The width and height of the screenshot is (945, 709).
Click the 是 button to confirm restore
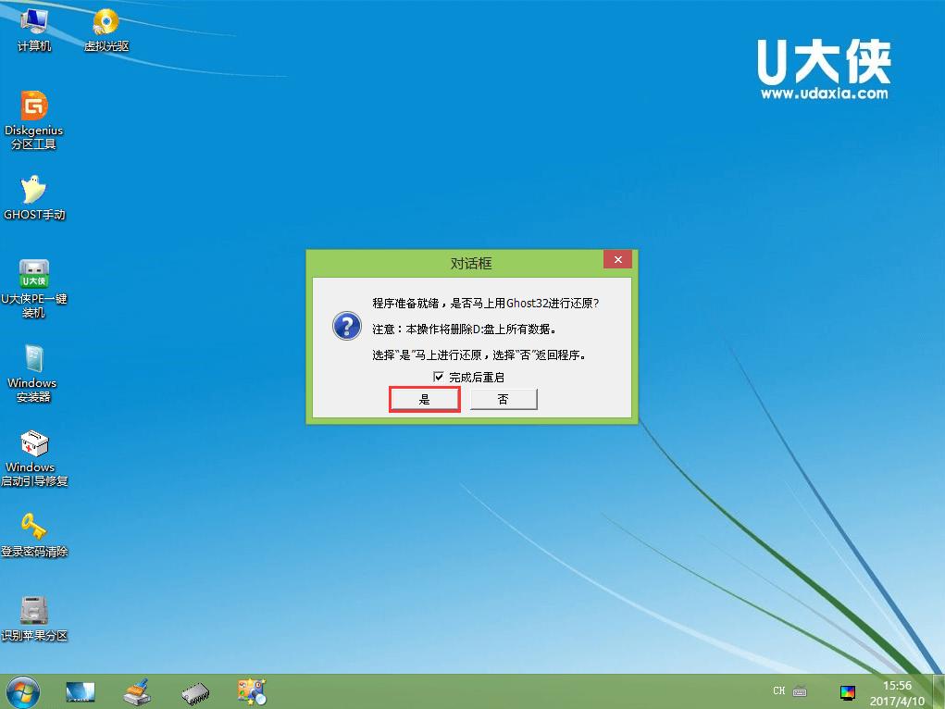424,399
